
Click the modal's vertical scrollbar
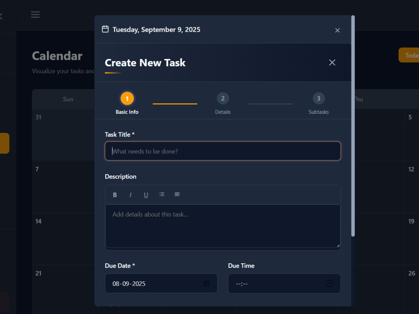click(353, 126)
